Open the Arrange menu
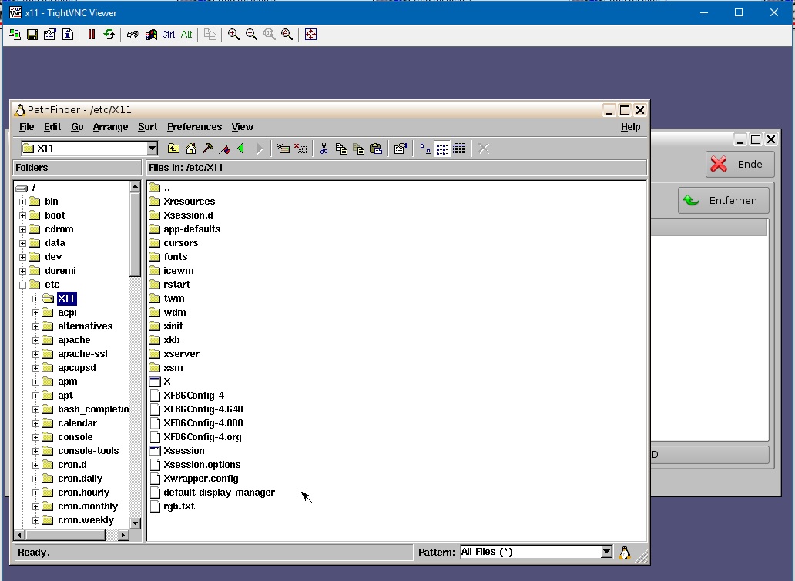The height and width of the screenshot is (581, 795). [110, 127]
